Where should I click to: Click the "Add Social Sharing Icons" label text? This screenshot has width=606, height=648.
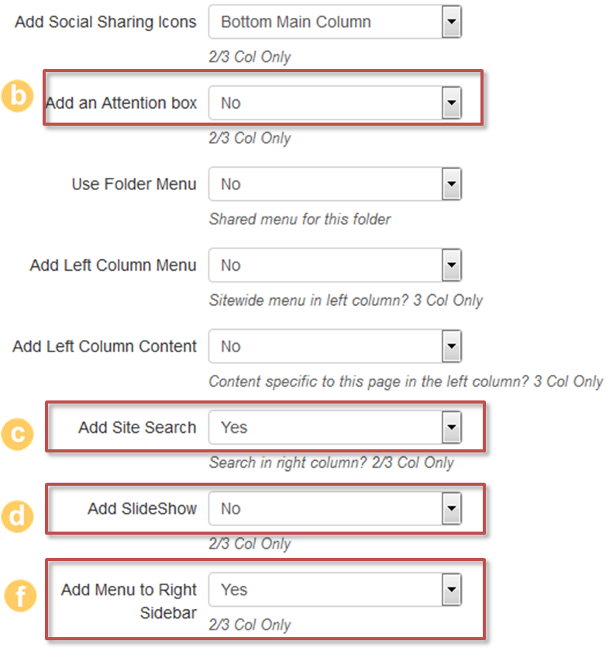point(105,23)
